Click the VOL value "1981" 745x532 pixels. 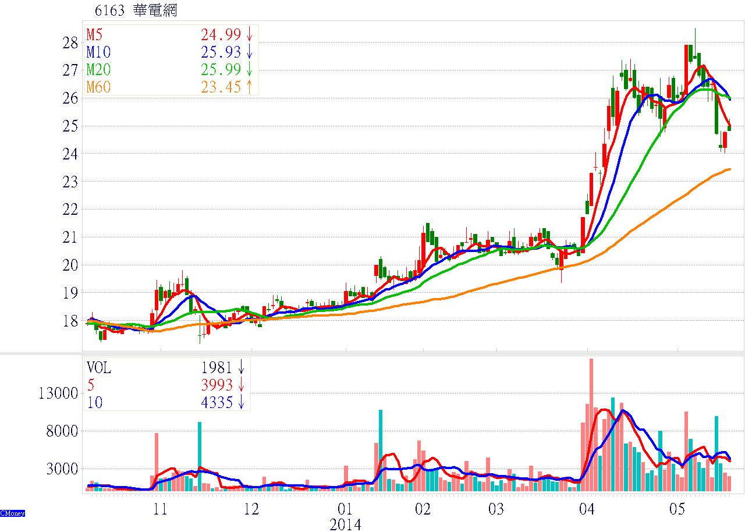coord(217,367)
